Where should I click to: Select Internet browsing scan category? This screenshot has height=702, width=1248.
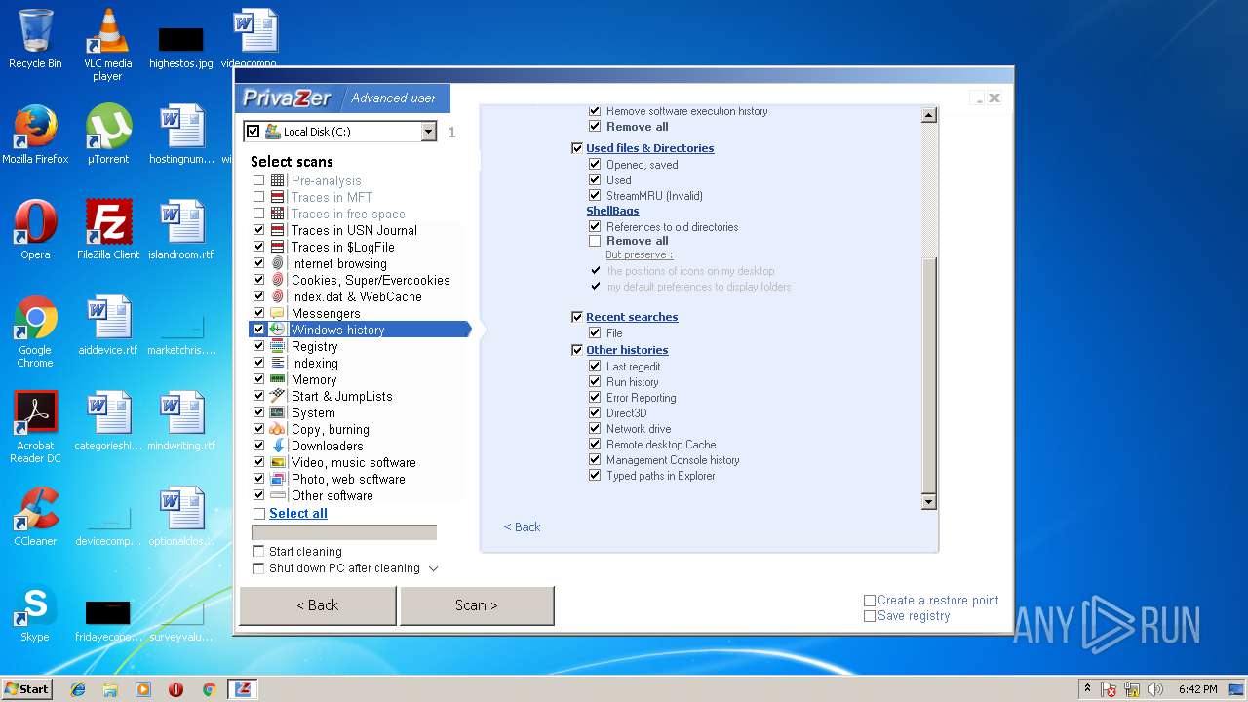(338, 263)
